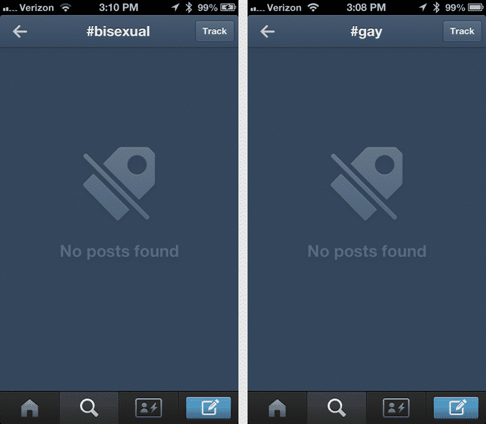The image size is (486, 424).
Task: Open the activity icon in the left phone's bottom bar
Action: (149, 408)
